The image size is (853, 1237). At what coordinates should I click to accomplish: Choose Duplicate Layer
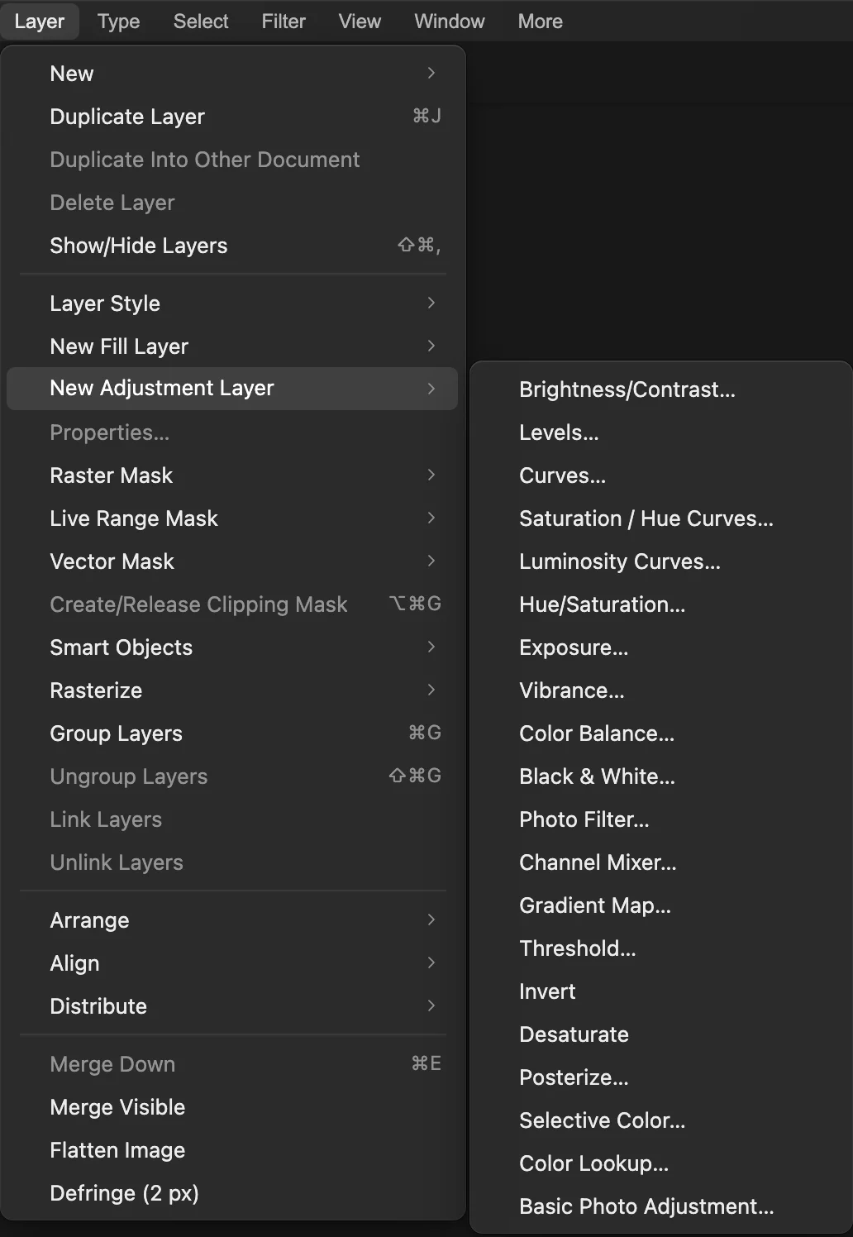pos(232,117)
